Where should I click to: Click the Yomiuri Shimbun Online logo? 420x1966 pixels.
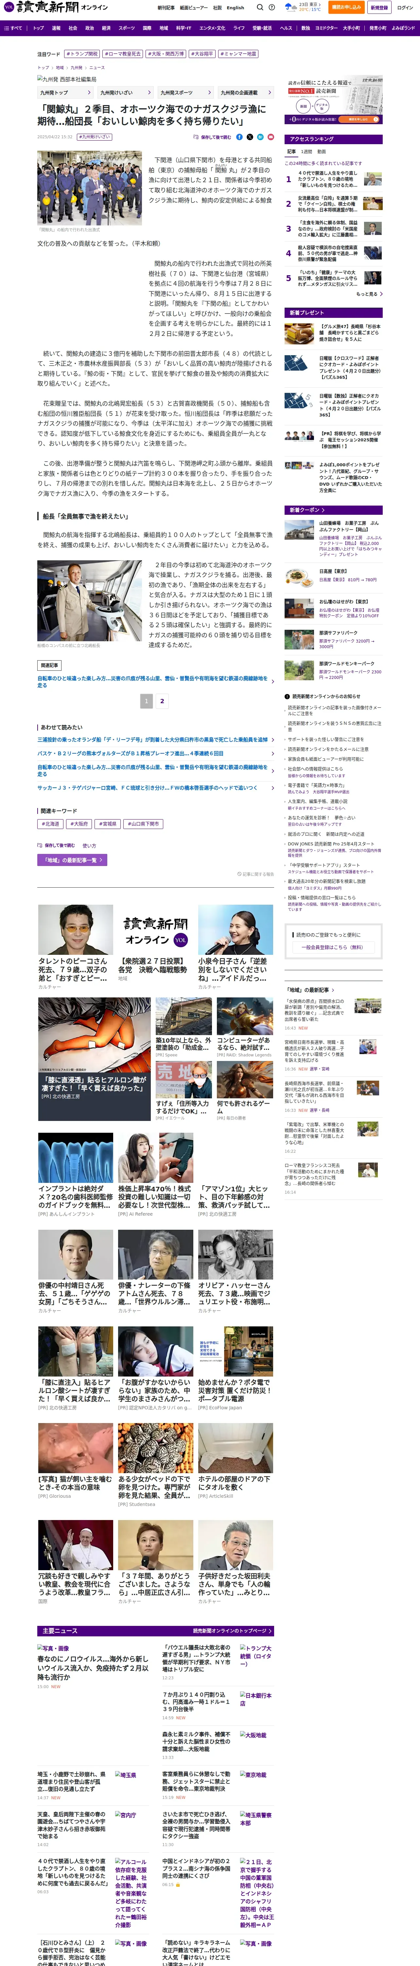56,7
